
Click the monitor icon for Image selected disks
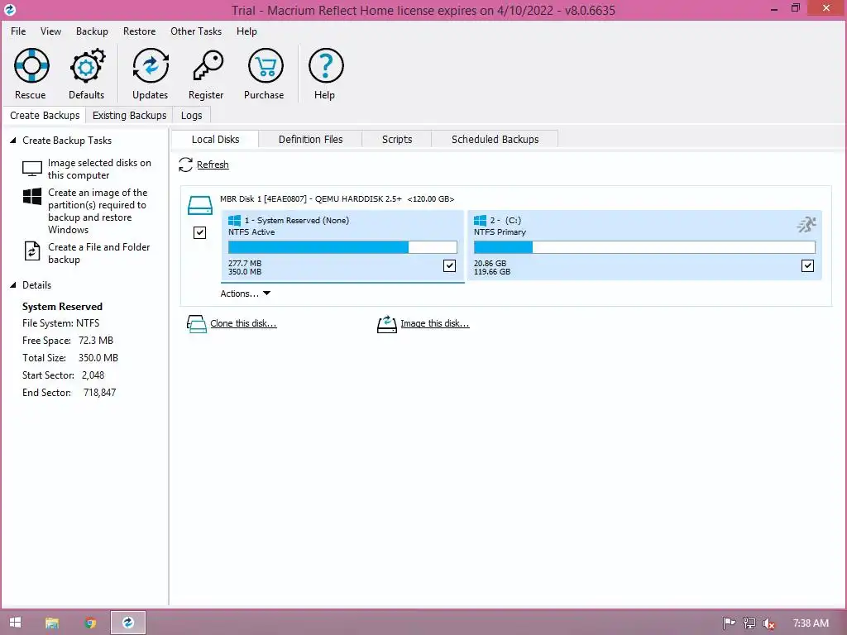pos(32,169)
